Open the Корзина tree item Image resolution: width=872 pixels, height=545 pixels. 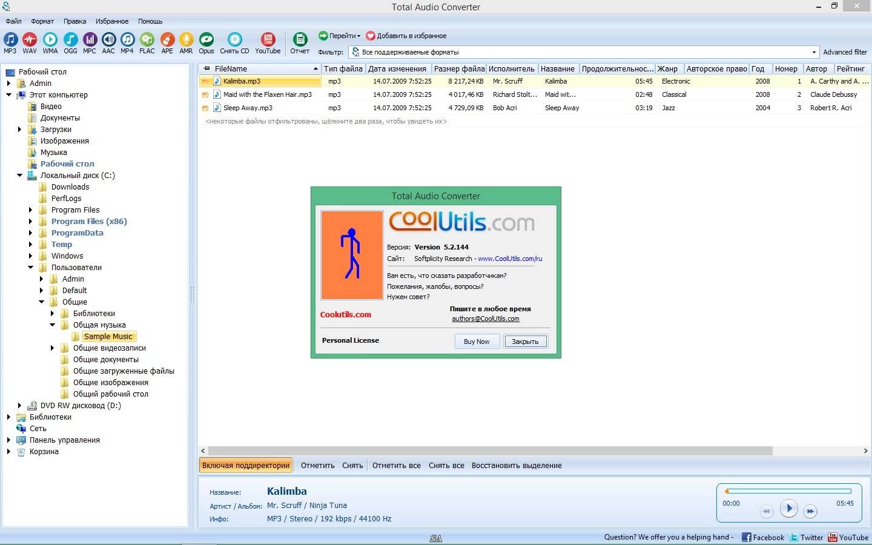pyautogui.click(x=44, y=452)
